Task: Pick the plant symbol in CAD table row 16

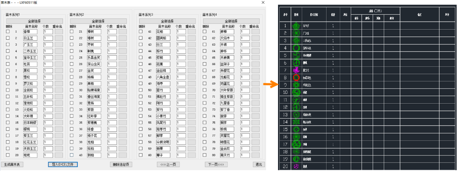Action: click(x=296, y=136)
